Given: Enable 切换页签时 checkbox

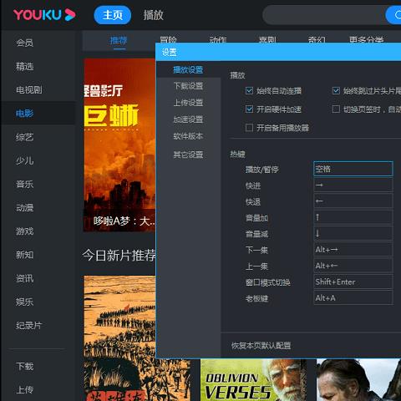Looking at the screenshot, I should point(336,109).
